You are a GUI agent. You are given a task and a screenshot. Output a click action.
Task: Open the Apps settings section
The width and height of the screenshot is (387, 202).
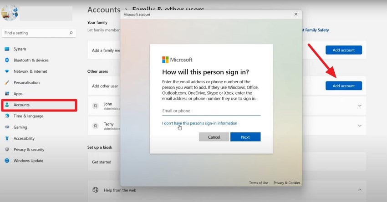pos(18,93)
